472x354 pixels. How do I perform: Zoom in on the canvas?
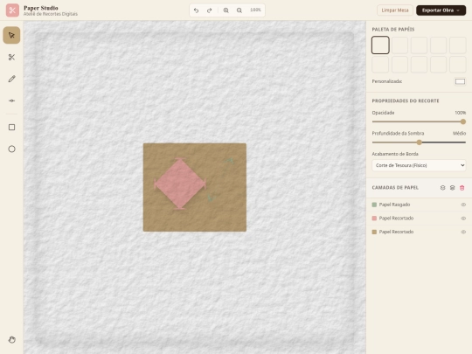226,10
